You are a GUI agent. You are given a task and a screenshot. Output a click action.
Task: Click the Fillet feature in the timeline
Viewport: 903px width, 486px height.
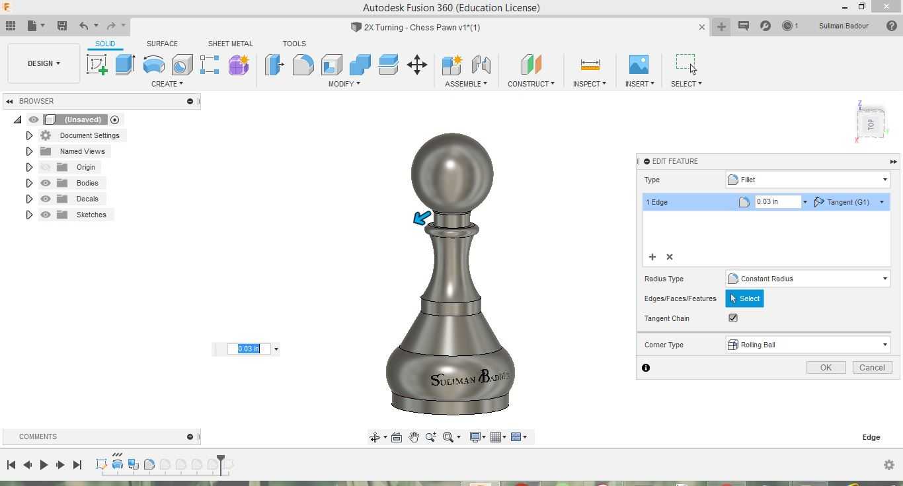[149, 465]
